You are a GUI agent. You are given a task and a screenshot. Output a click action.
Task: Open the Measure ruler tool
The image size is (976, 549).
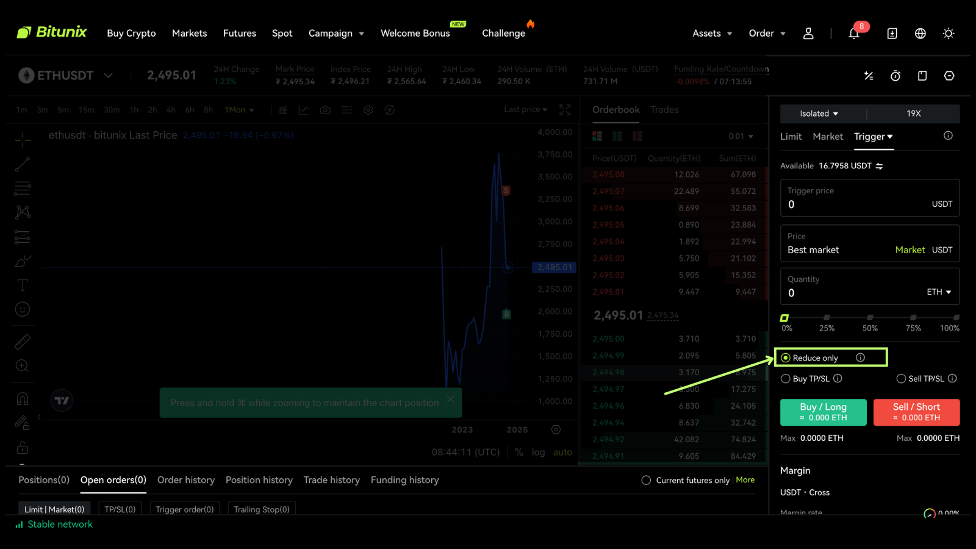pyautogui.click(x=22, y=341)
